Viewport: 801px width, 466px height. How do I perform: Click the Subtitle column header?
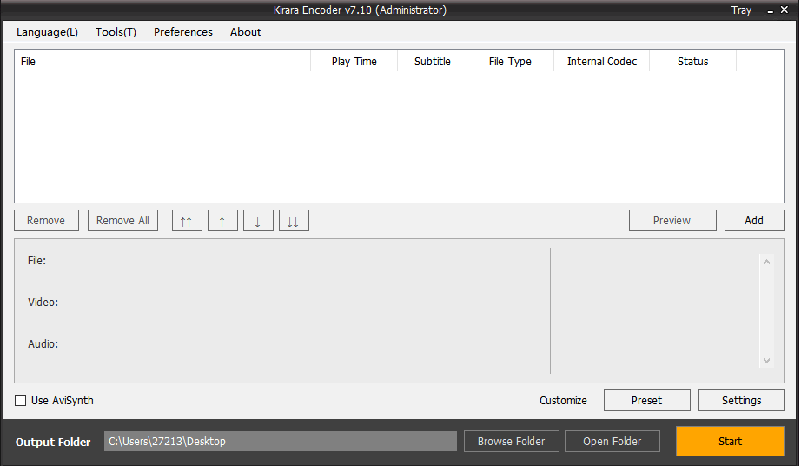[432, 62]
